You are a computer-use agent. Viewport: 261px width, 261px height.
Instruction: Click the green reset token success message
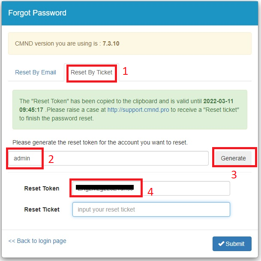[x=130, y=110]
